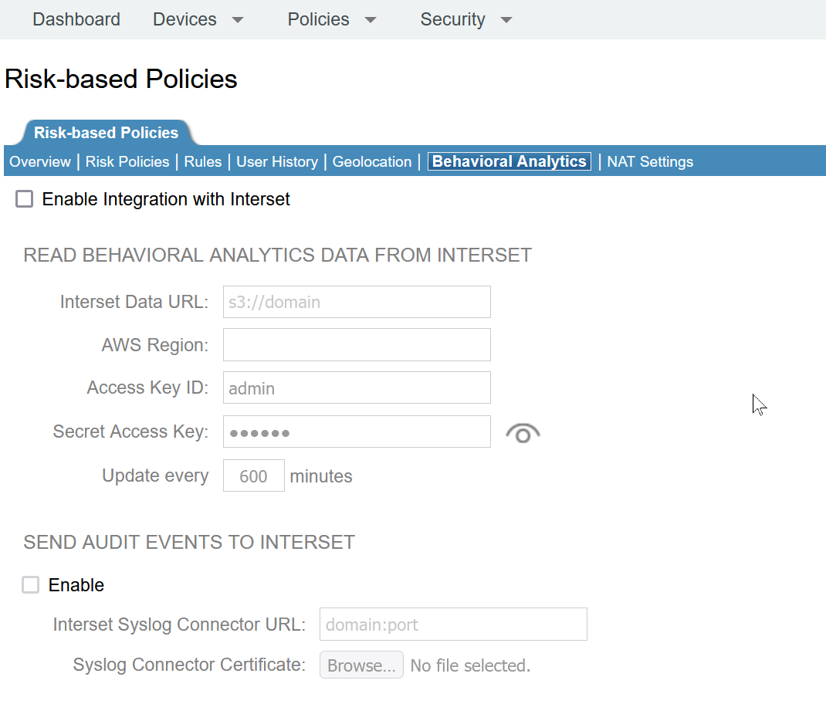This screenshot has height=704, width=826.
Task: Click the Update every minutes field
Action: (x=253, y=476)
